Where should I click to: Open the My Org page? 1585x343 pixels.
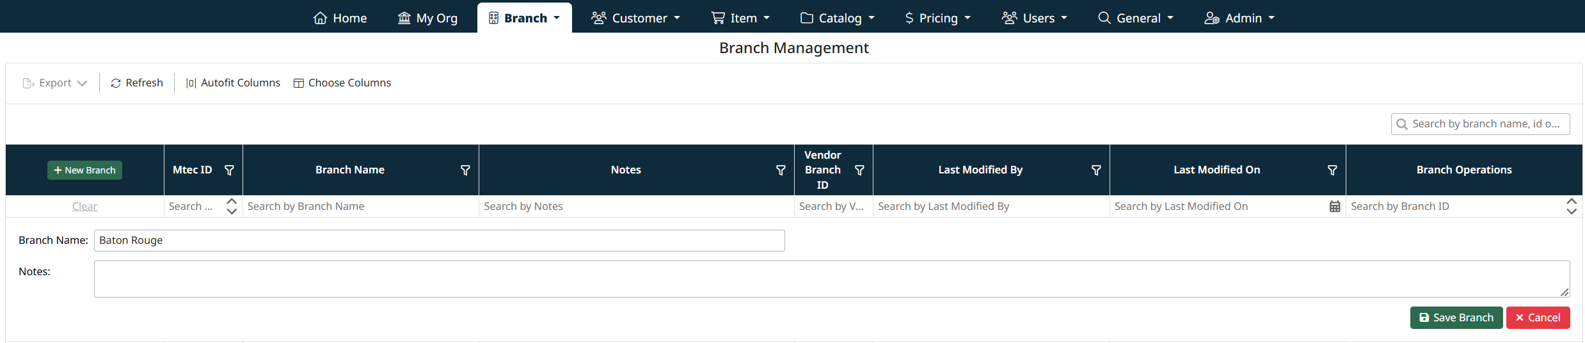427,18
